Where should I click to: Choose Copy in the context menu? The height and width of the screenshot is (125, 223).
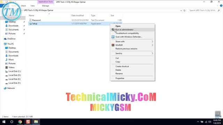click(x=132, y=62)
